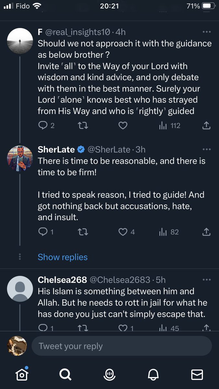Retweet the real_insights10 tweet
The width and height of the screenshot is (219, 389).
[83, 125]
